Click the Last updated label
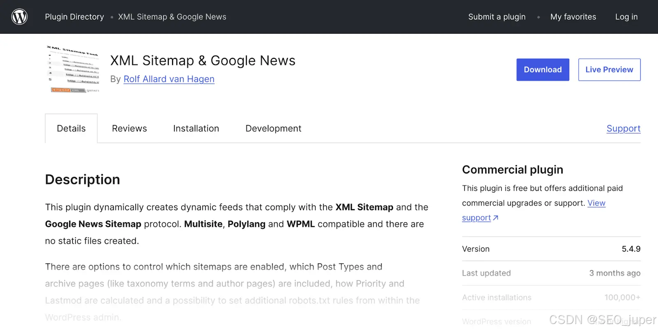The image size is (658, 331). [x=487, y=273]
